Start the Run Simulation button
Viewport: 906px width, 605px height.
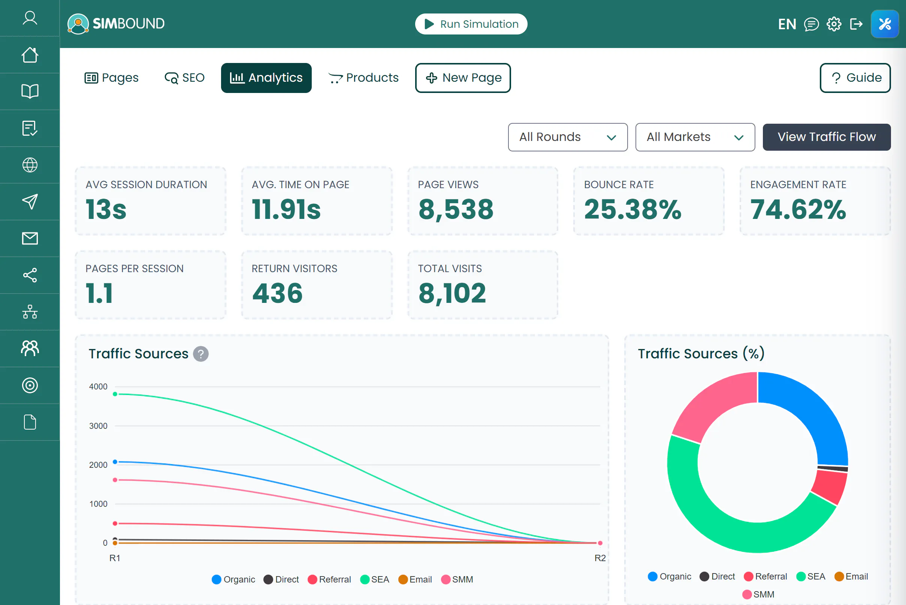(x=471, y=24)
